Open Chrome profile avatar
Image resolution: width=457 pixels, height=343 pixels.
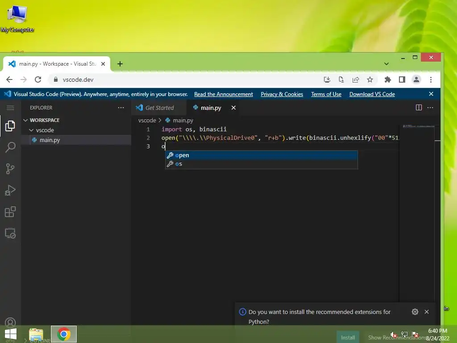tap(416, 79)
